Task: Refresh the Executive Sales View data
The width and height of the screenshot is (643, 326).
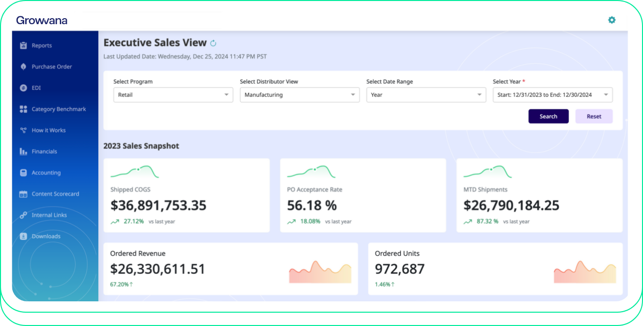Action: [x=213, y=43]
